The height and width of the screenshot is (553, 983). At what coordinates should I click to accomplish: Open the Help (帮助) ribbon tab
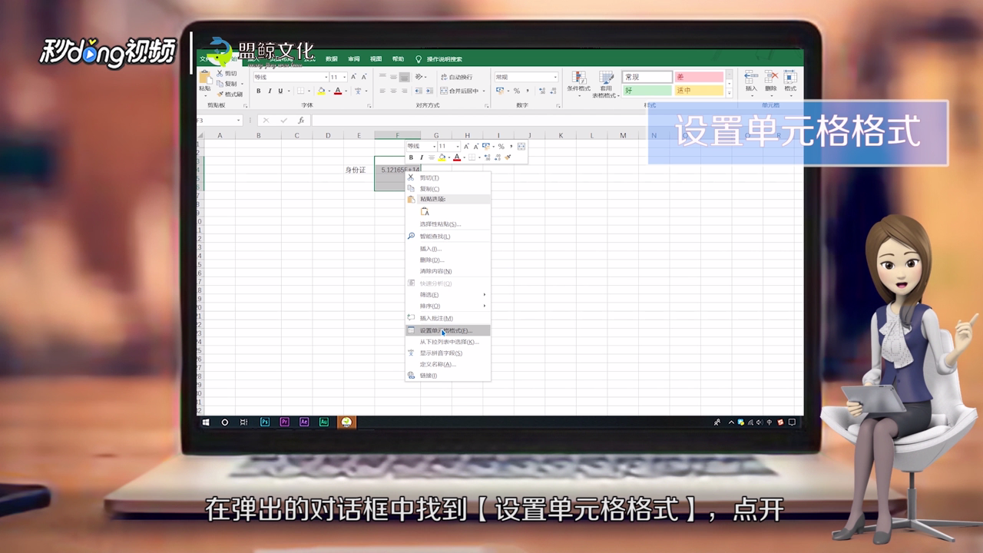tap(398, 59)
